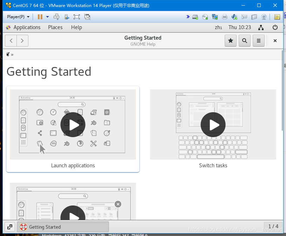Click the yellow note message icon
The height and width of the screenshot is (236, 286).
(x=277, y=17)
